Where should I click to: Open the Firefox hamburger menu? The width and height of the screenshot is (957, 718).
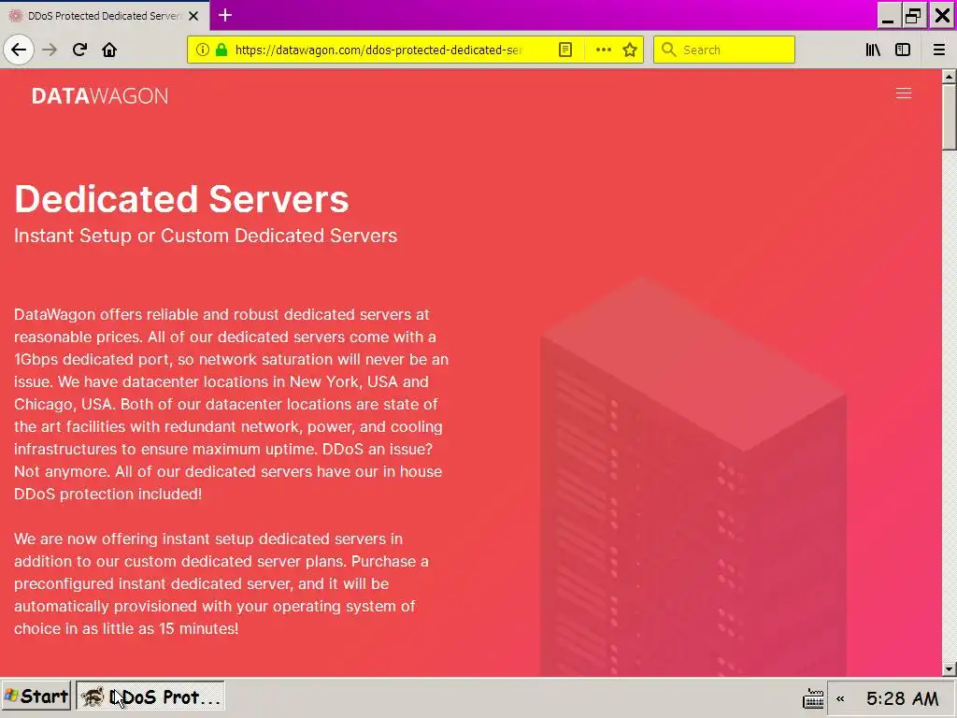938,50
